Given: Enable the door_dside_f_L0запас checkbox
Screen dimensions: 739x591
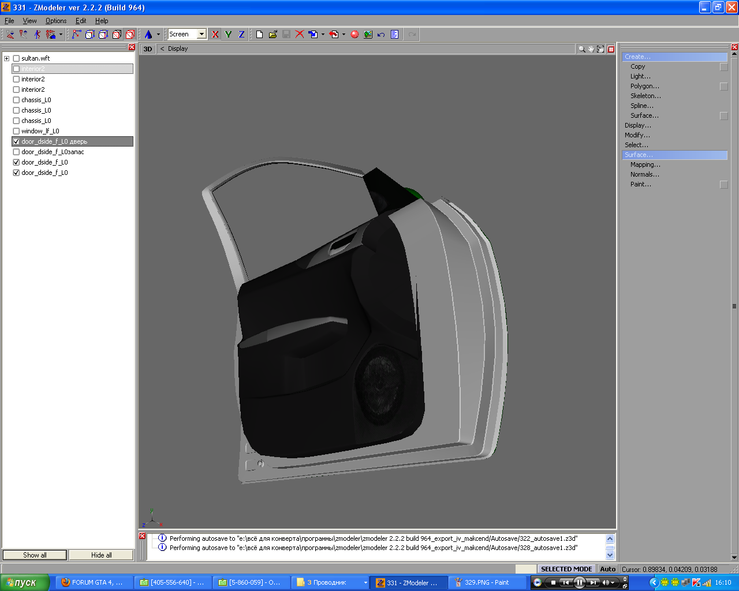Looking at the screenshot, I should [x=16, y=152].
